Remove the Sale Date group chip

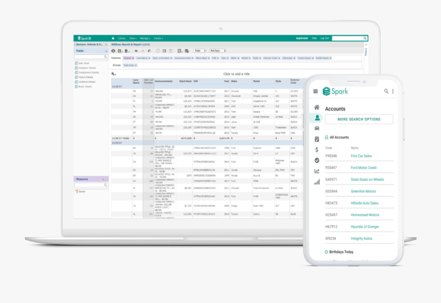click(x=136, y=65)
